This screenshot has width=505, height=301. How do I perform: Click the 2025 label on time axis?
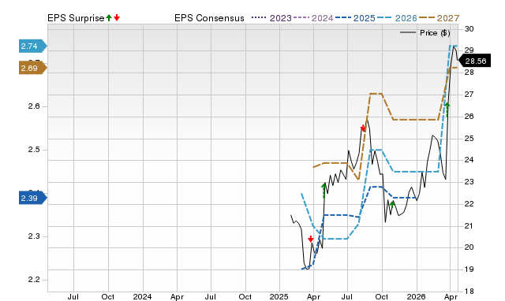click(x=279, y=296)
